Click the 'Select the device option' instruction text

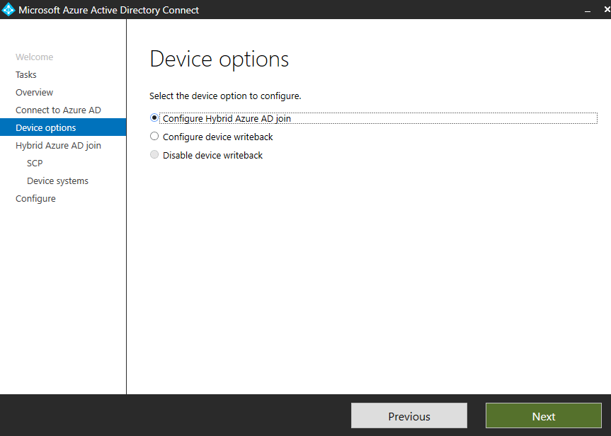click(225, 96)
